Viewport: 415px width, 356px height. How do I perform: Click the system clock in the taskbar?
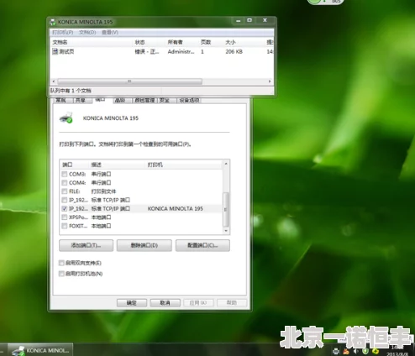coord(397,351)
